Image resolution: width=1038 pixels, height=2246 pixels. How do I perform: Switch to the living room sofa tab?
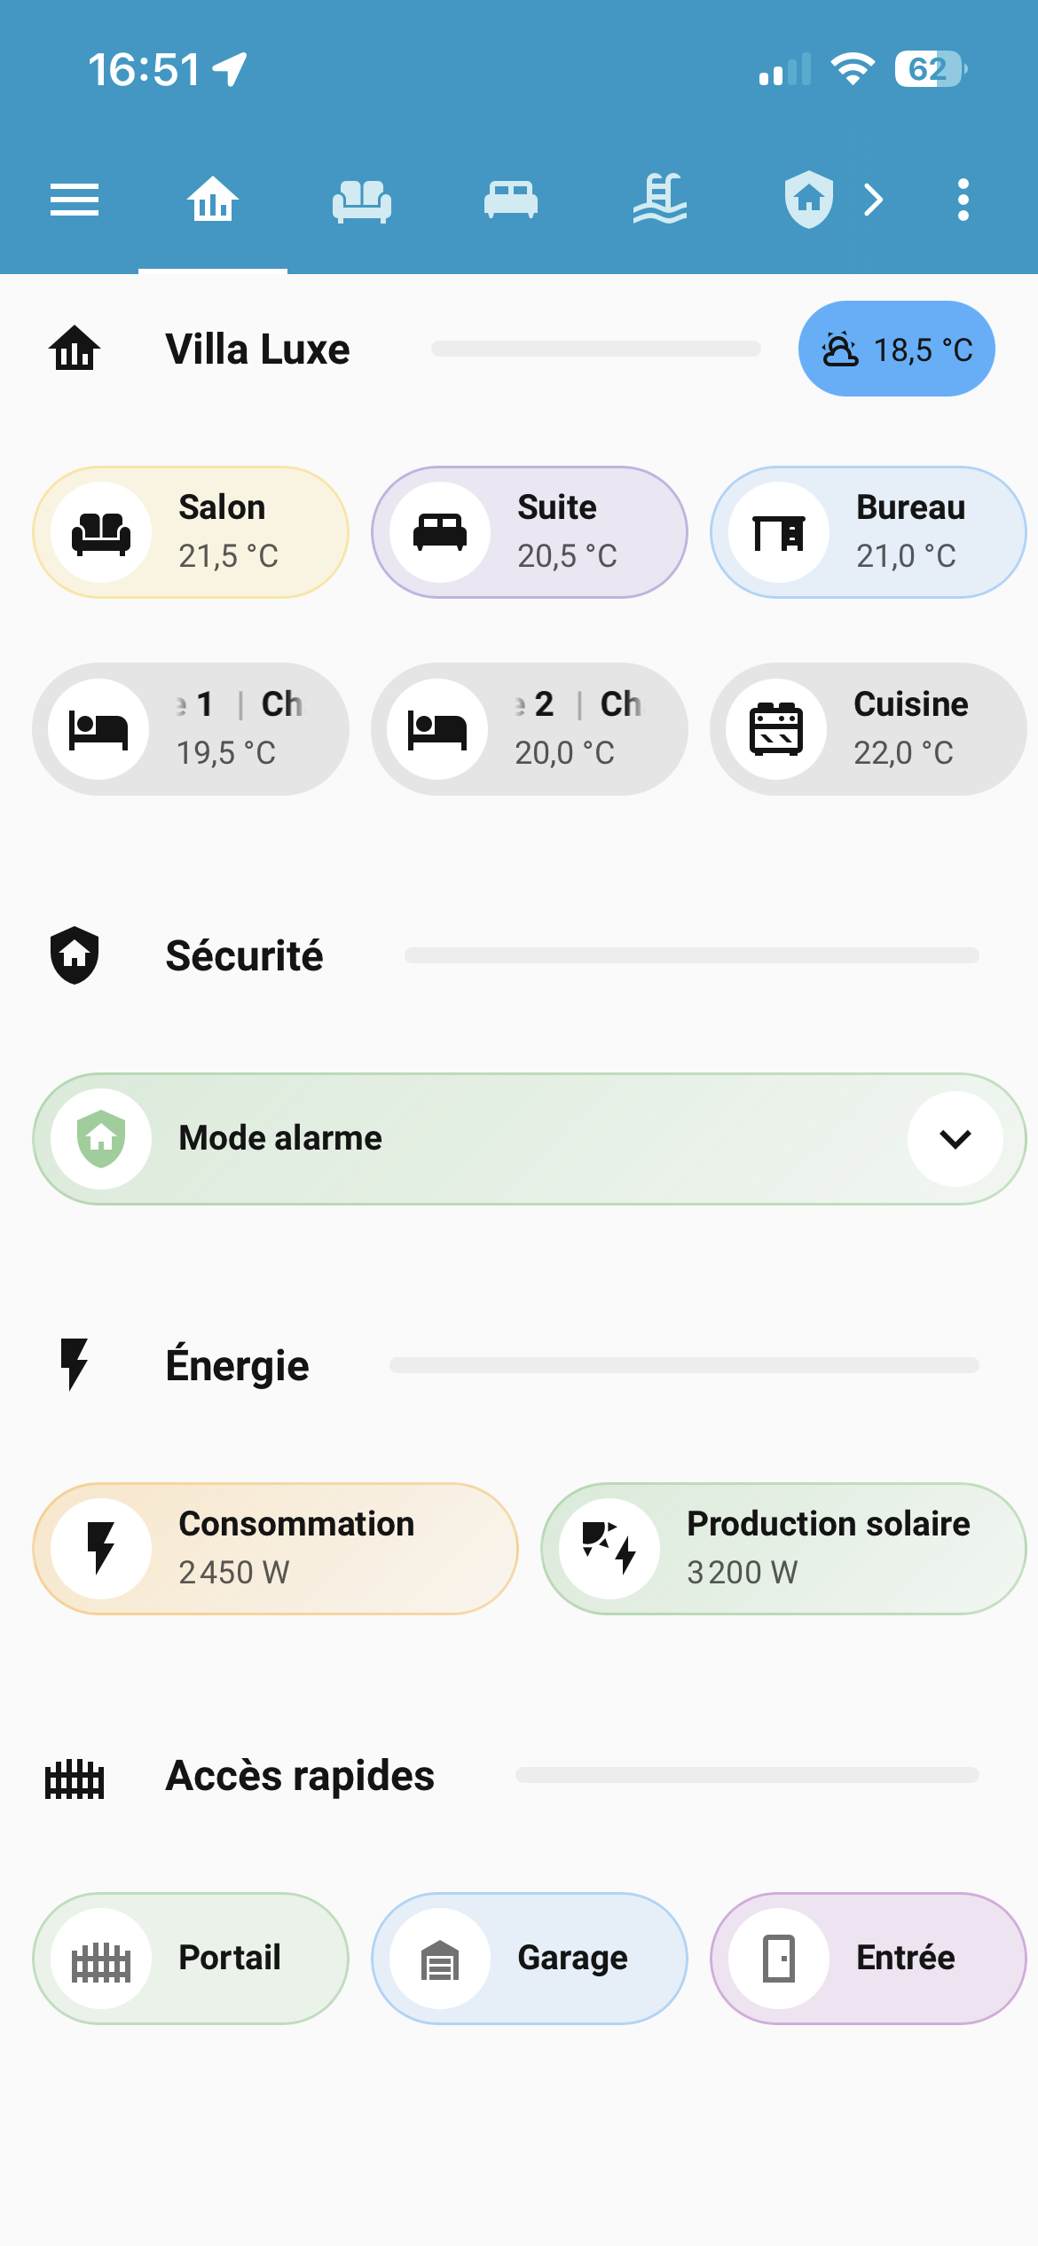[362, 200]
